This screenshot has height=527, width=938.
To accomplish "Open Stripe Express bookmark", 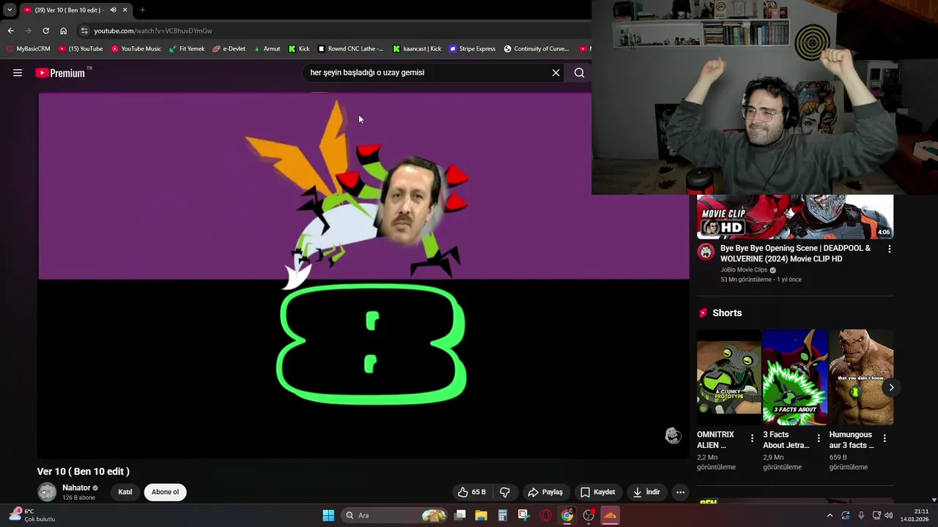I will pyautogui.click(x=472, y=49).
